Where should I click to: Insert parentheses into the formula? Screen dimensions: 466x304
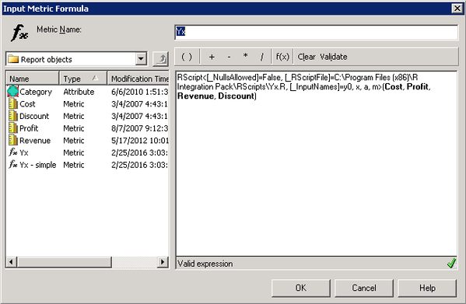click(x=187, y=57)
